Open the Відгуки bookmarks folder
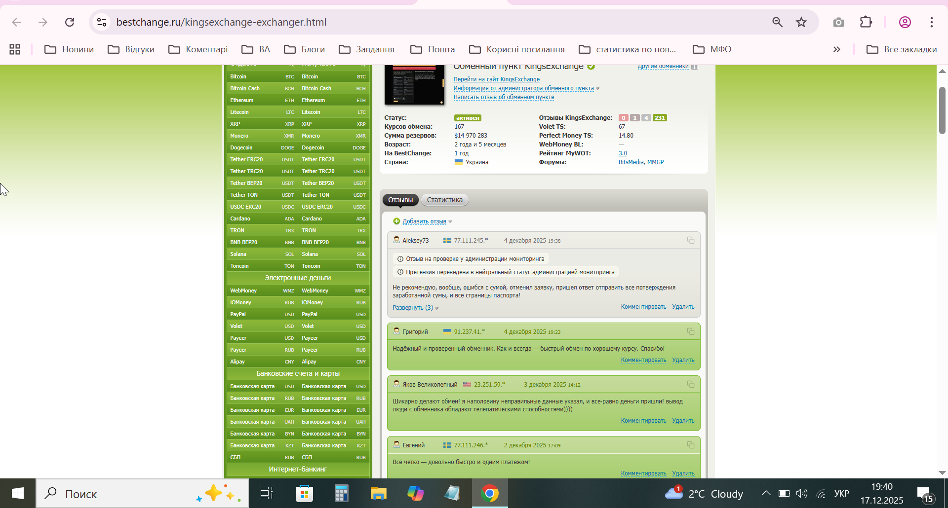The height and width of the screenshot is (508, 948). click(x=131, y=49)
